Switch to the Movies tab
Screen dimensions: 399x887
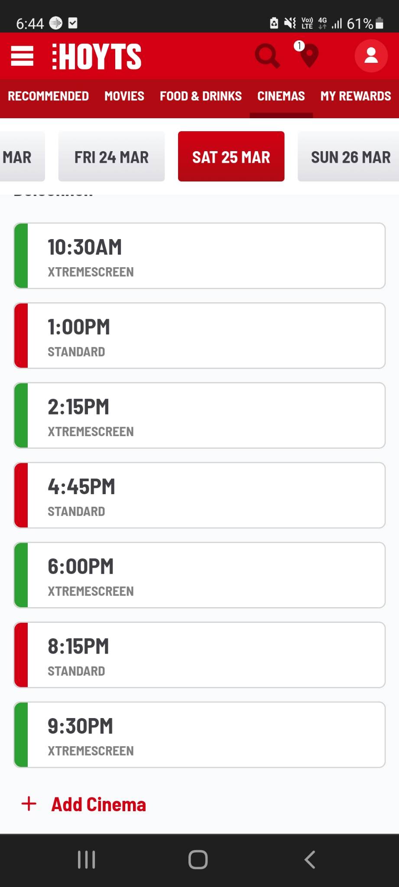click(124, 96)
